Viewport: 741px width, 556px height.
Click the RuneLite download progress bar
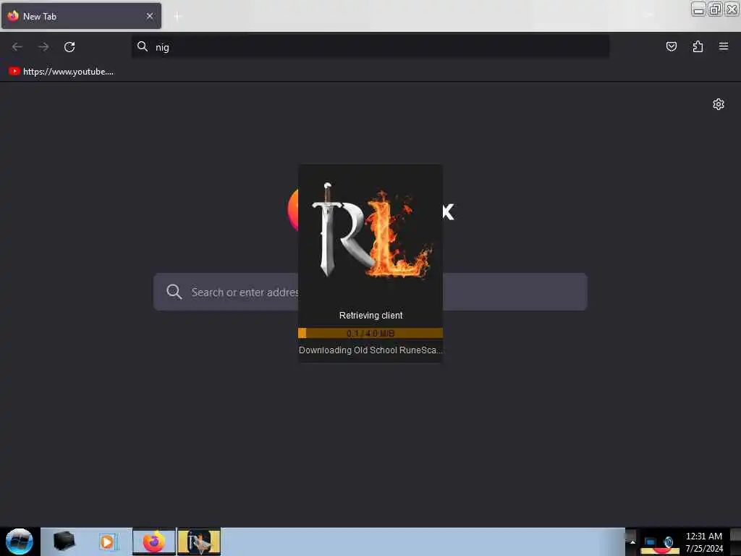(370, 333)
